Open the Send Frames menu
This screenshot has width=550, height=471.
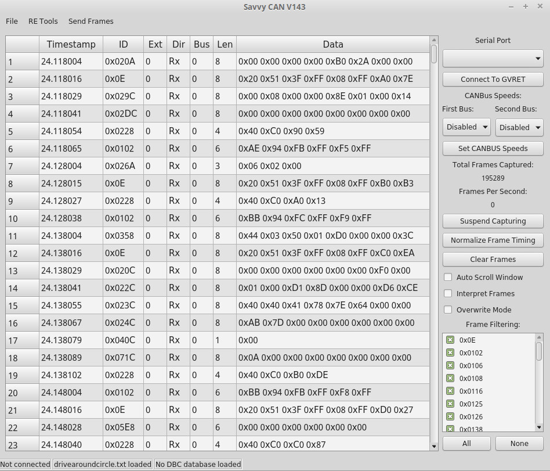pos(90,21)
